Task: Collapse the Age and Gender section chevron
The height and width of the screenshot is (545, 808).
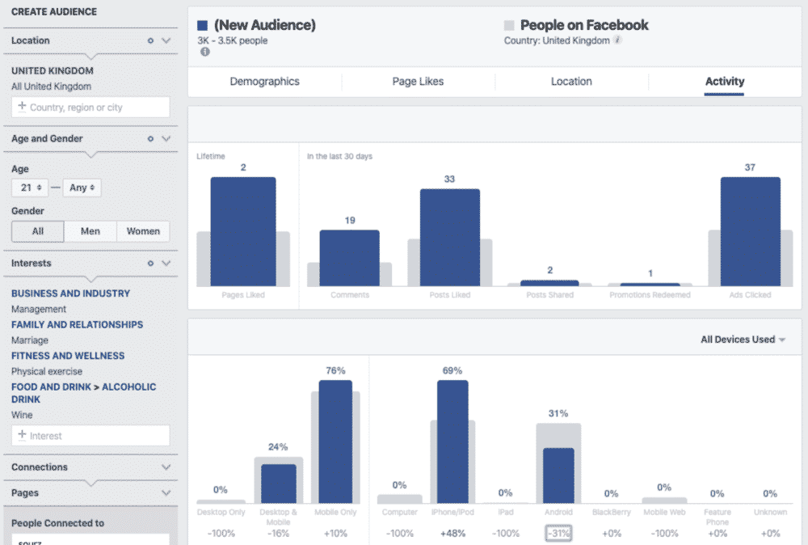Action: [x=166, y=138]
